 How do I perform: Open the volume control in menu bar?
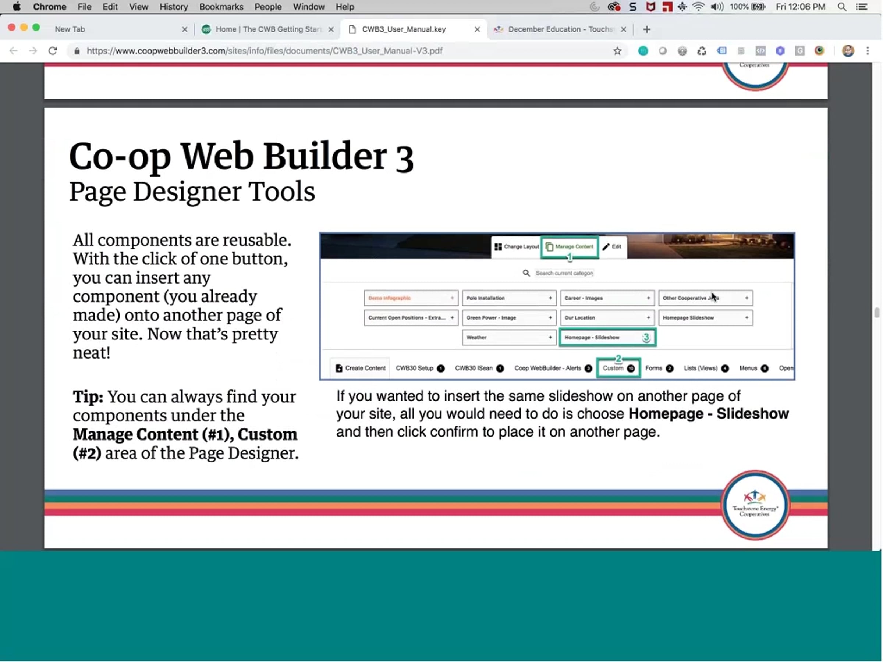[x=717, y=7]
